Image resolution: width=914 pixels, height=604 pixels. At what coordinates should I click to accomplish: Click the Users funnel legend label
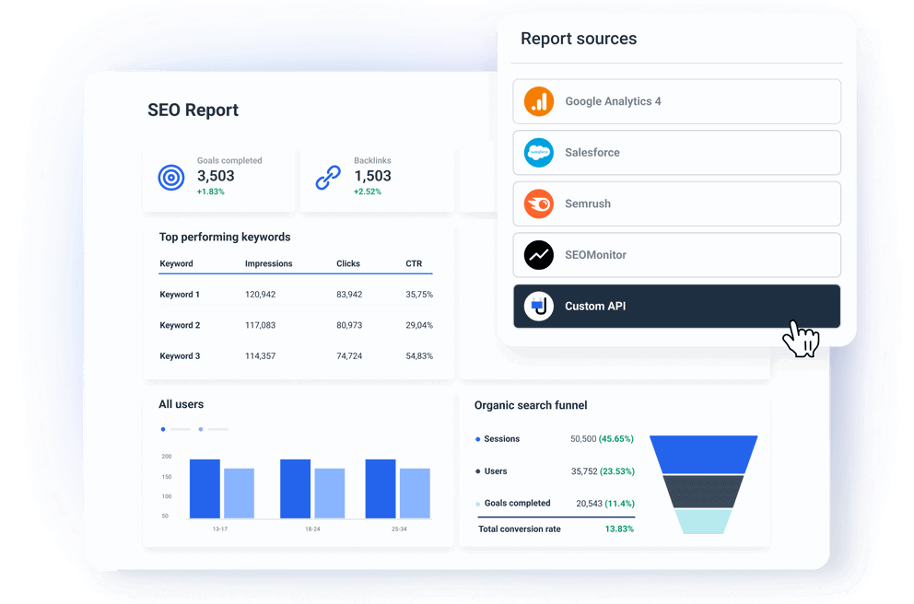(x=496, y=471)
